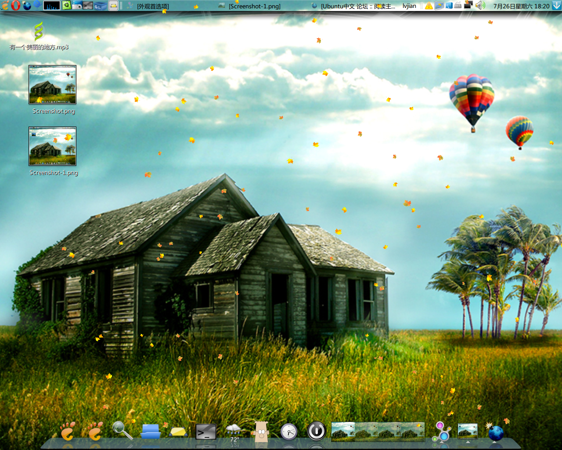Launch the terminal from the dock
The height and width of the screenshot is (450, 562).
click(206, 432)
